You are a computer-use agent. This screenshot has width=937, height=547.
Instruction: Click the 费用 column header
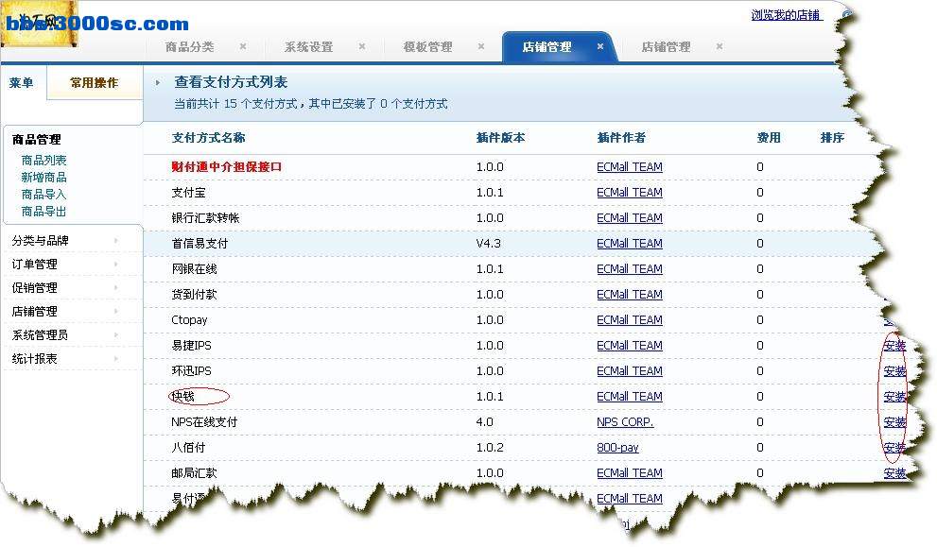(x=769, y=138)
